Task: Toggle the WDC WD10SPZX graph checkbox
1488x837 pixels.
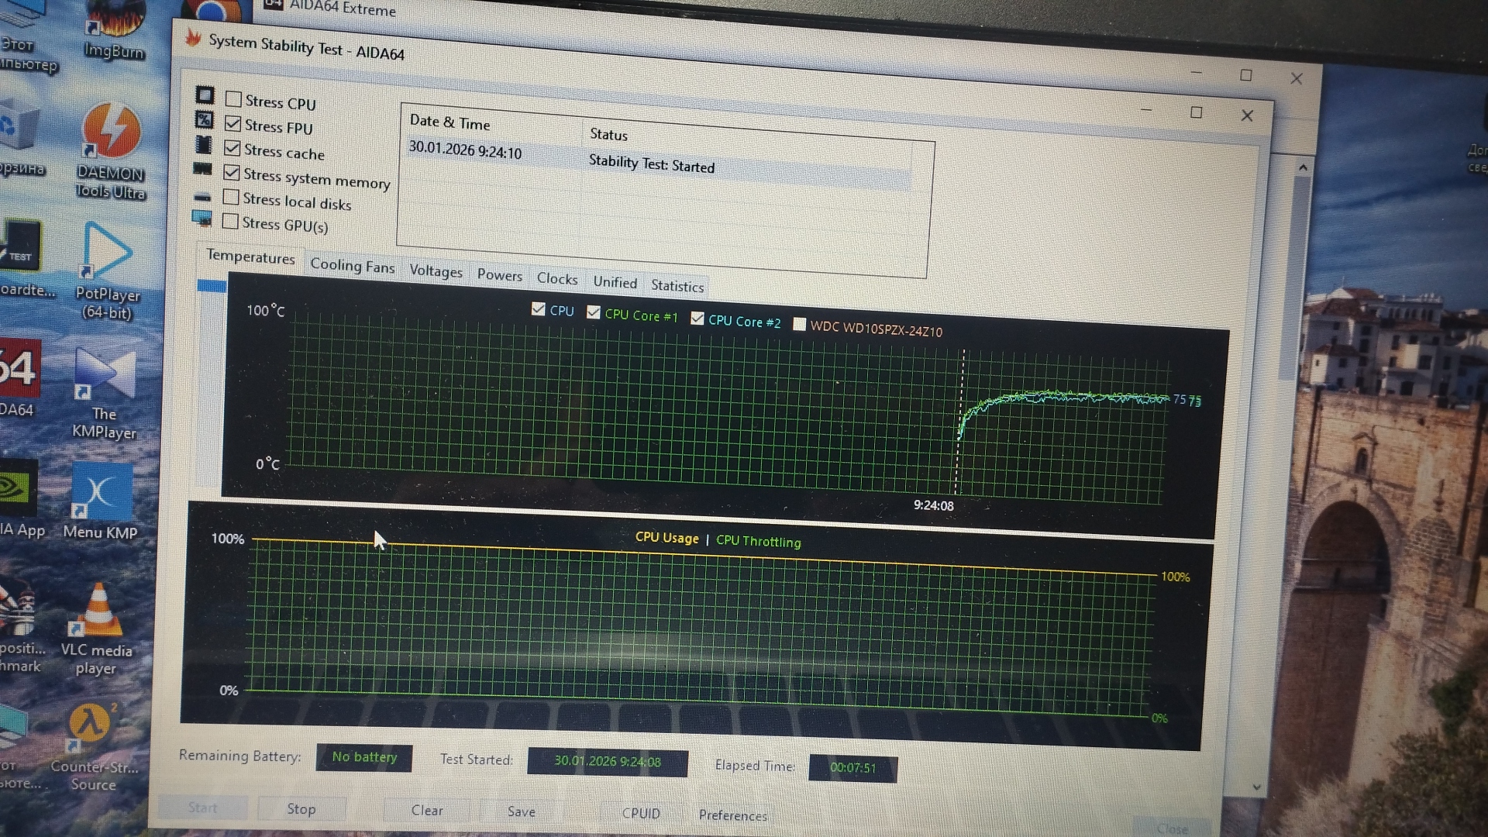Action: coord(800,324)
